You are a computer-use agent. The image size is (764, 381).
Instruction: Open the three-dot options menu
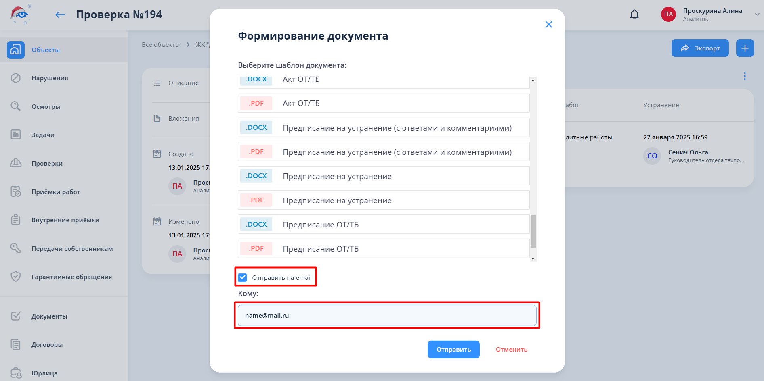tap(745, 76)
